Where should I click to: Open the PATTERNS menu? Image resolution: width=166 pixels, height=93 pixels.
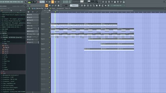tap(7, 2)
